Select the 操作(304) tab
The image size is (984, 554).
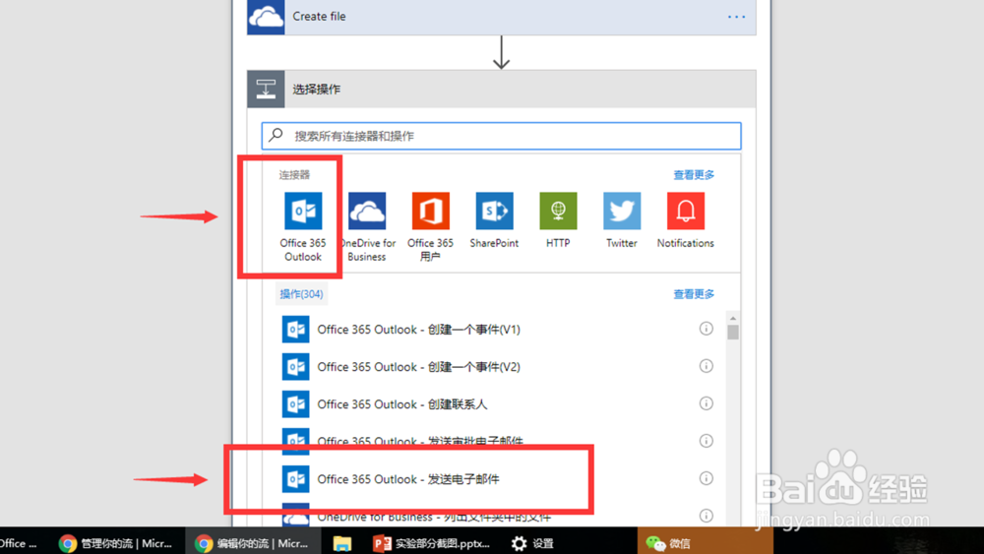click(301, 294)
